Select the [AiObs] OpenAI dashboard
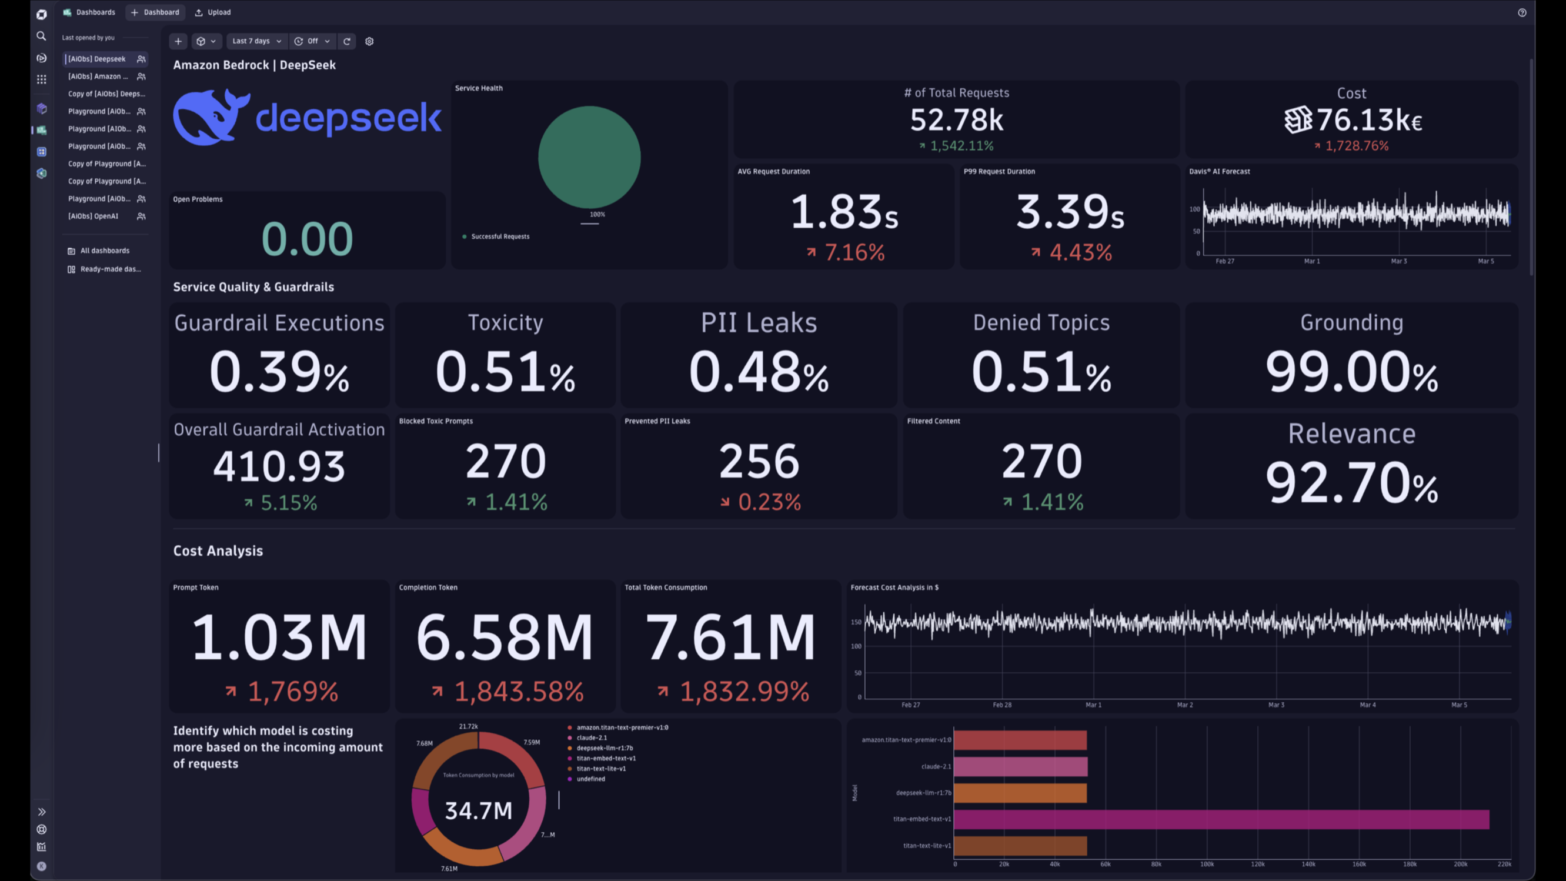 [106, 216]
